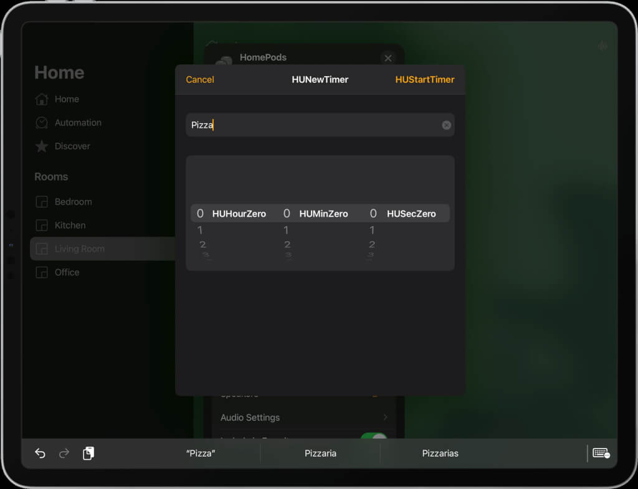Expand Audio Settings chevron

click(385, 417)
